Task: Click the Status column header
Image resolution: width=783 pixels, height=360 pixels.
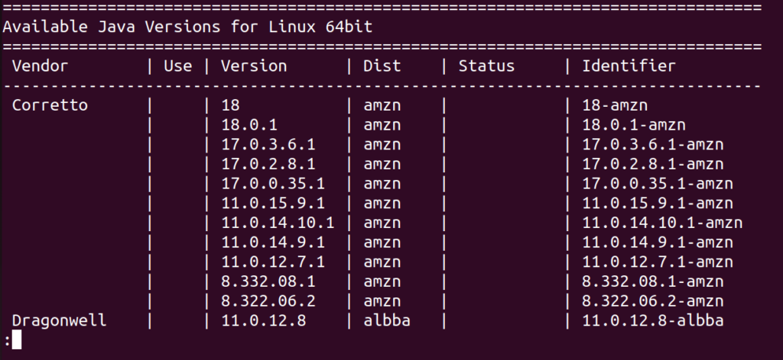Action: tap(486, 66)
